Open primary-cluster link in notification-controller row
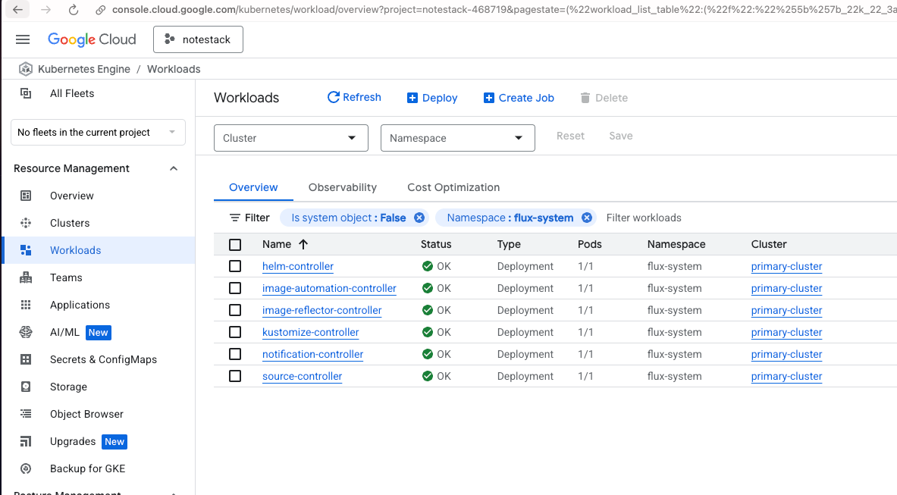The image size is (897, 495). (786, 355)
